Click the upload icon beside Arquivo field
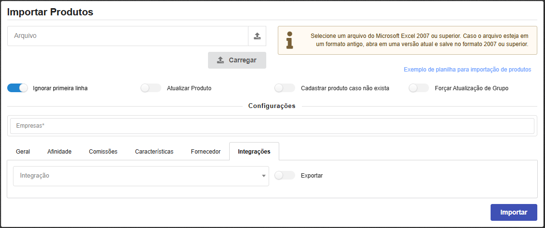The image size is (545, 228). pyautogui.click(x=257, y=36)
